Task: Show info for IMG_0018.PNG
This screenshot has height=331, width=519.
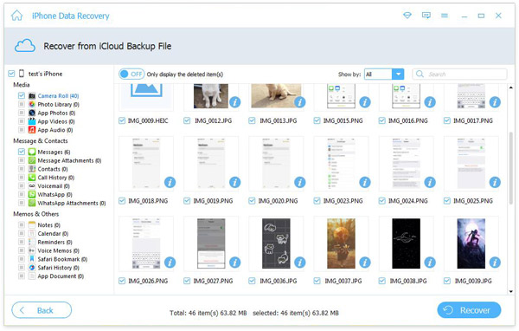Action: (170, 182)
